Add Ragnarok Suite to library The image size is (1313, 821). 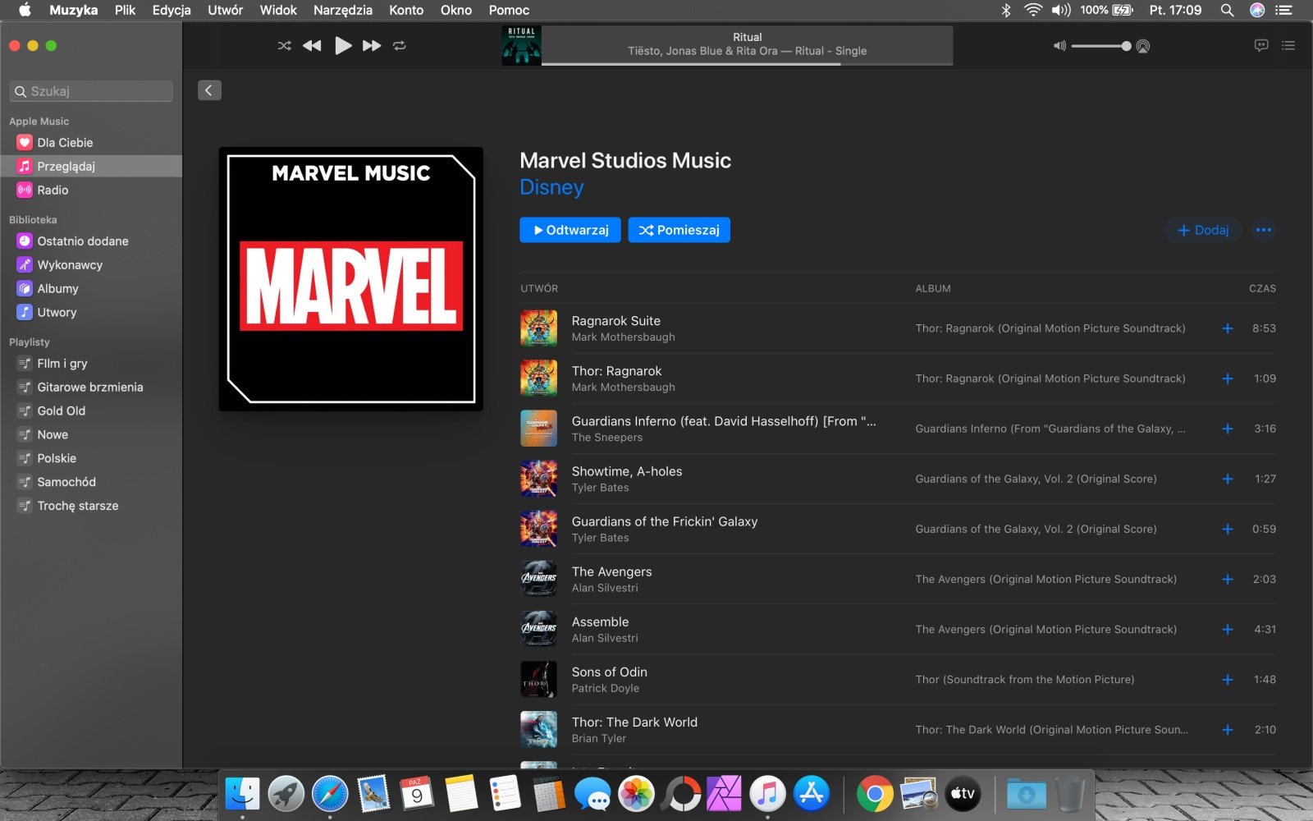pos(1228,328)
